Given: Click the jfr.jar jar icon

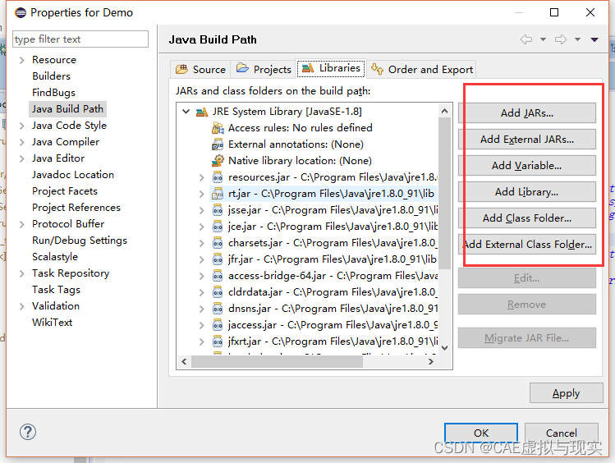Looking at the screenshot, I should (x=218, y=259).
